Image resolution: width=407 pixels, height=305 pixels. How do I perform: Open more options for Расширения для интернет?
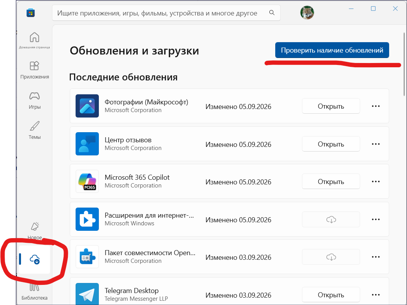click(376, 219)
